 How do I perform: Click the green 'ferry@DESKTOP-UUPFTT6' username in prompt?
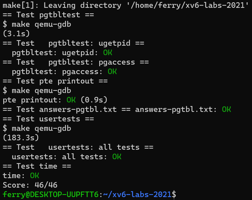pyautogui.click(x=51, y=194)
